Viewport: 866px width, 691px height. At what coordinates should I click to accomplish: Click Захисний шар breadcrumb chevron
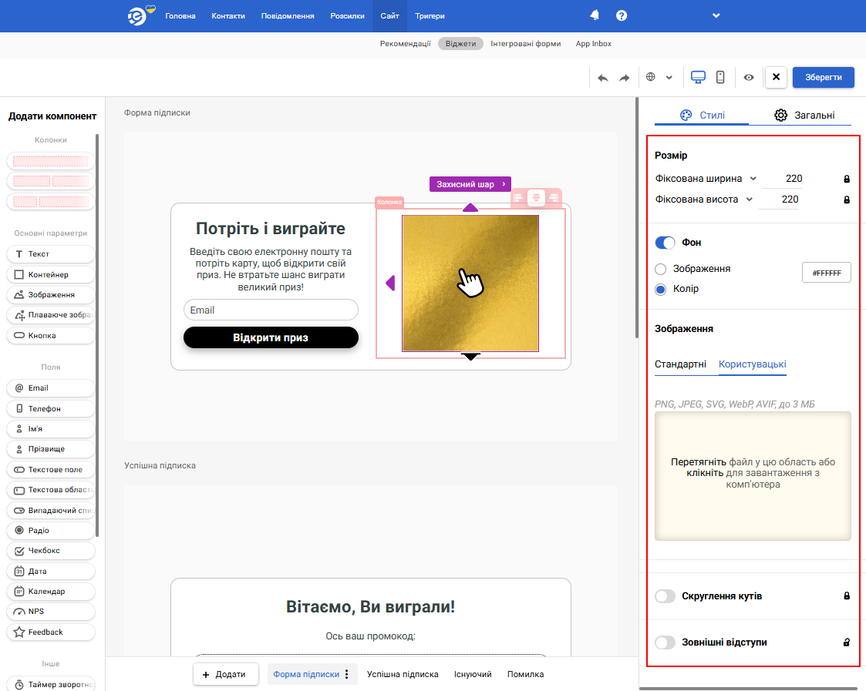pyautogui.click(x=504, y=184)
